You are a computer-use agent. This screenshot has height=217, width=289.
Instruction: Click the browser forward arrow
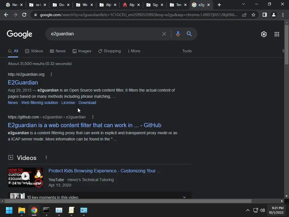(x=15, y=15)
